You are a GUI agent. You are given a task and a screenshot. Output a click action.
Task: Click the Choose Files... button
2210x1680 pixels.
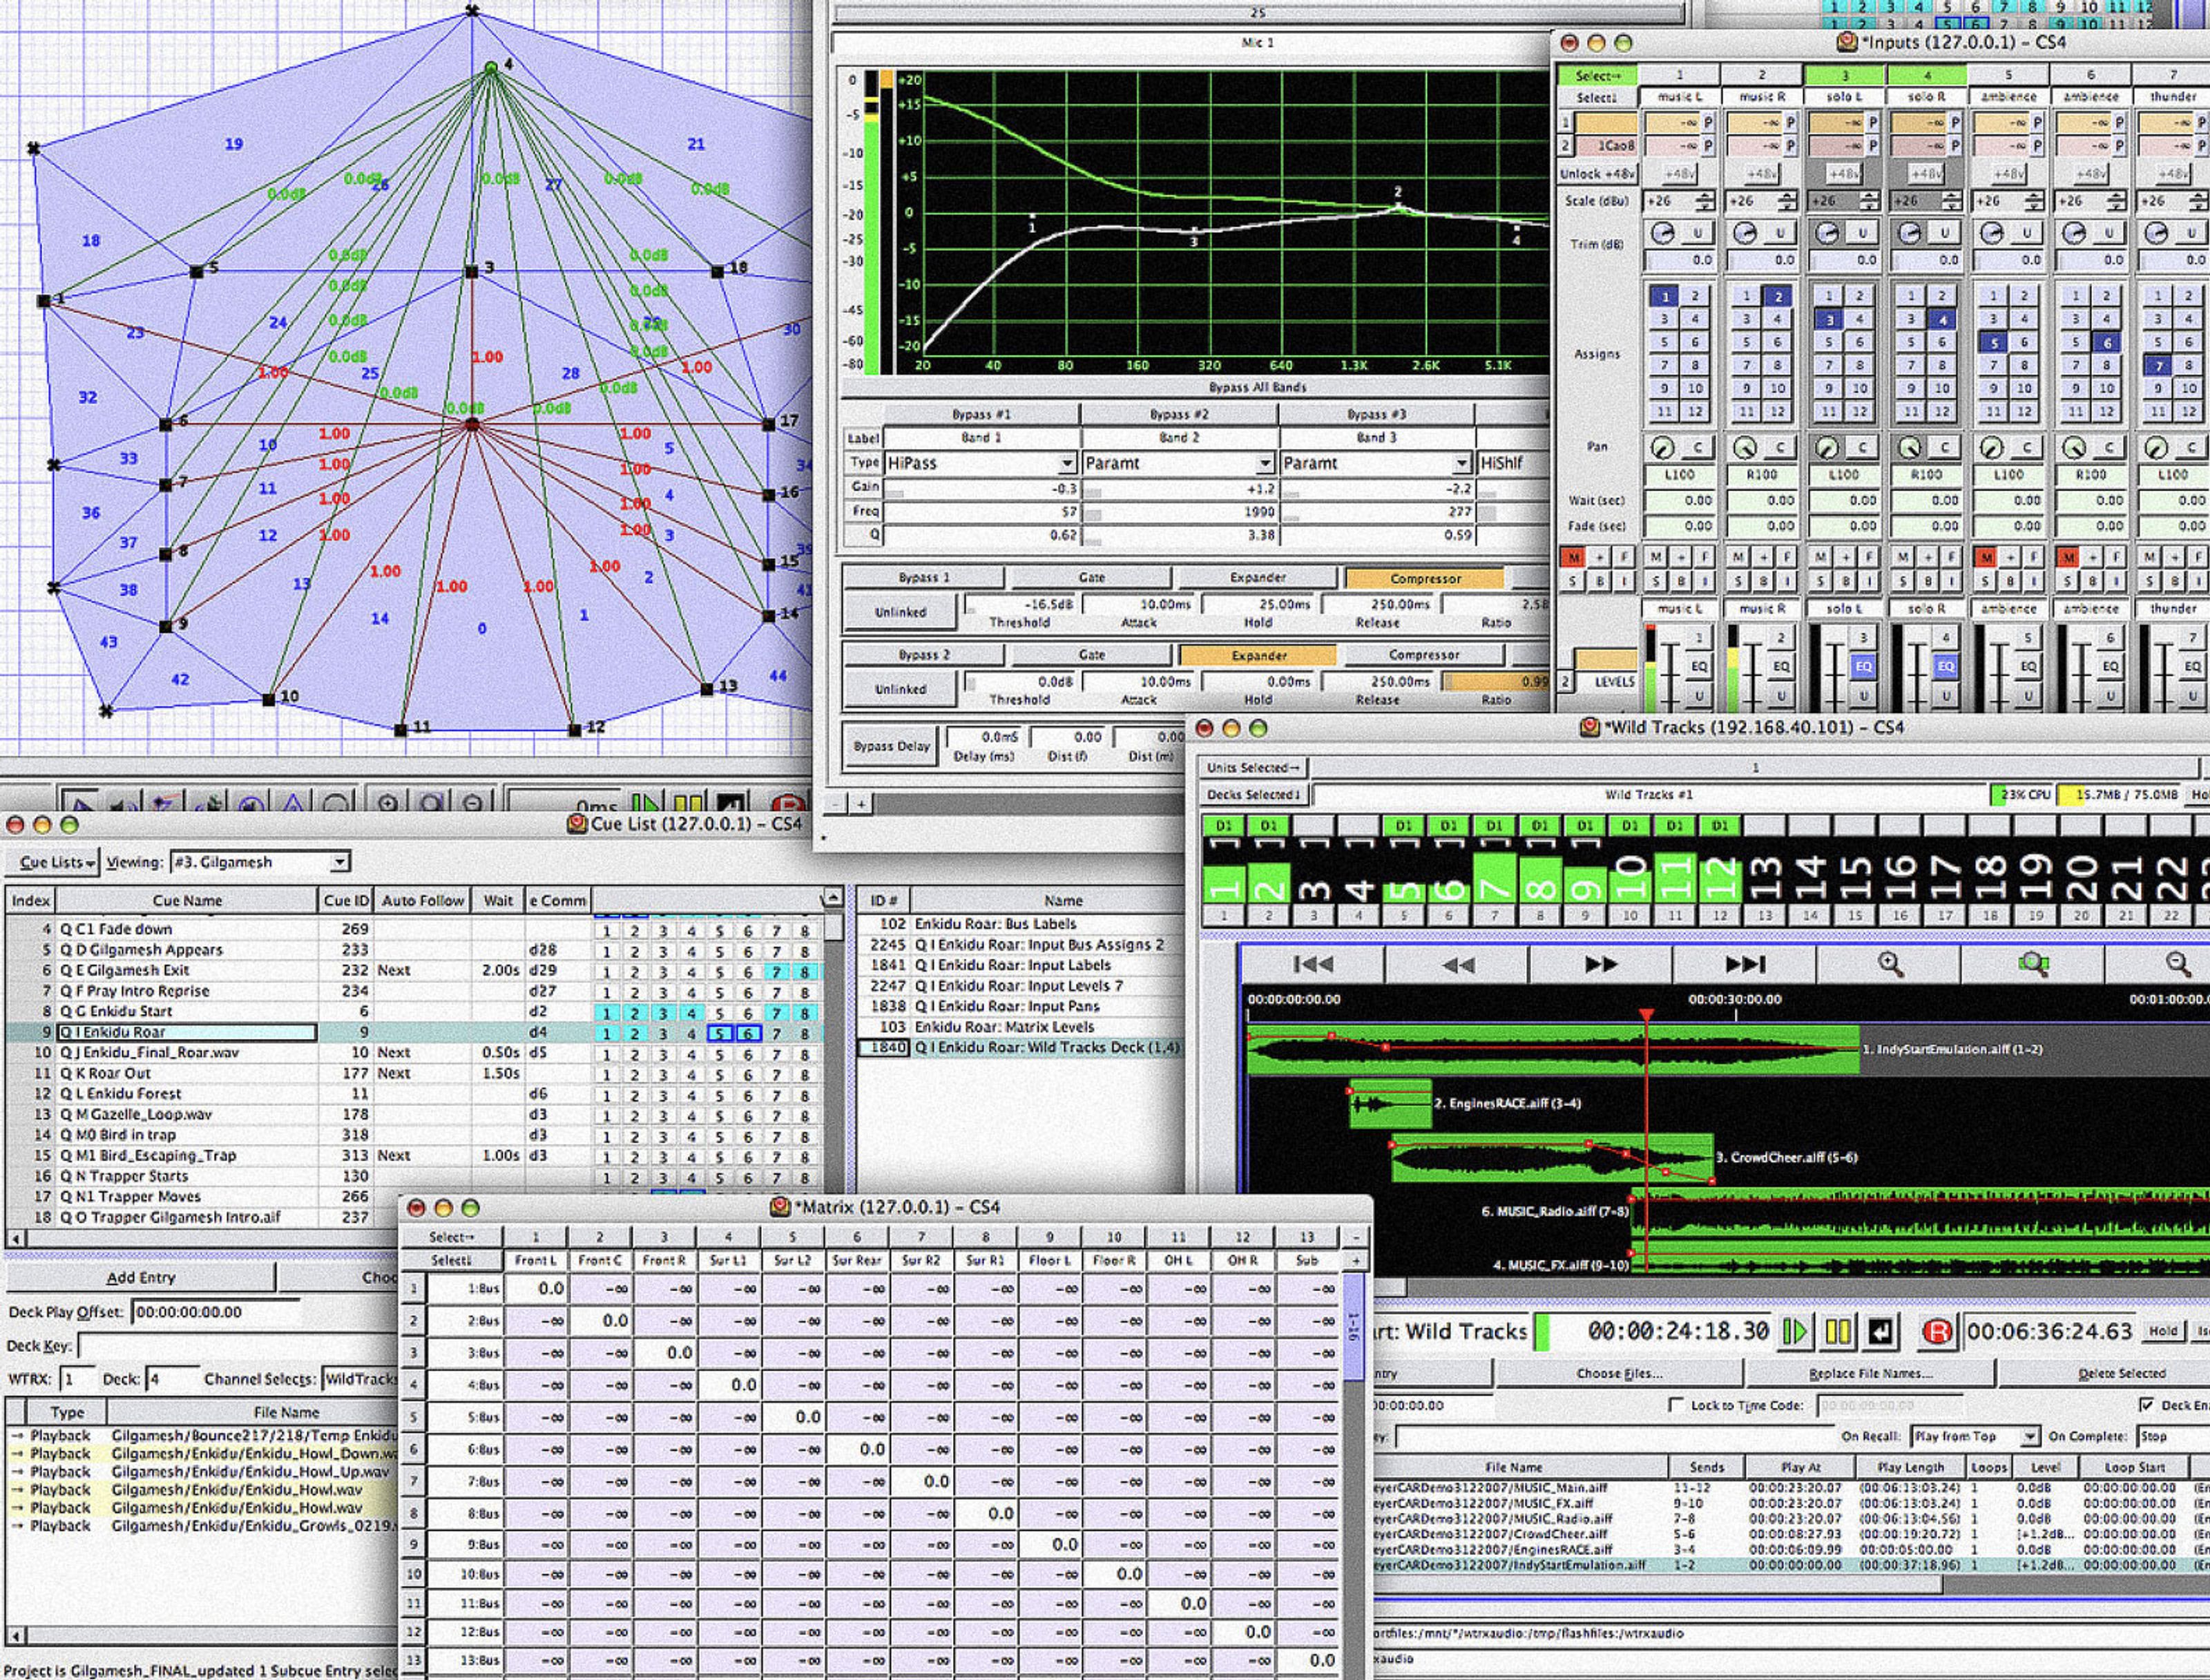coord(1620,1373)
